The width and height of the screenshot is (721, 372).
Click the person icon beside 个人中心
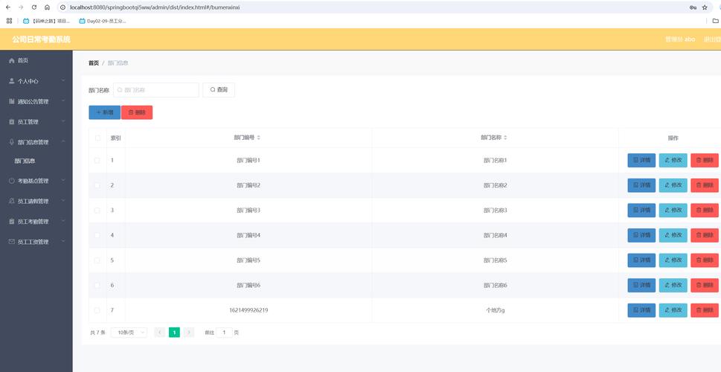coord(11,81)
